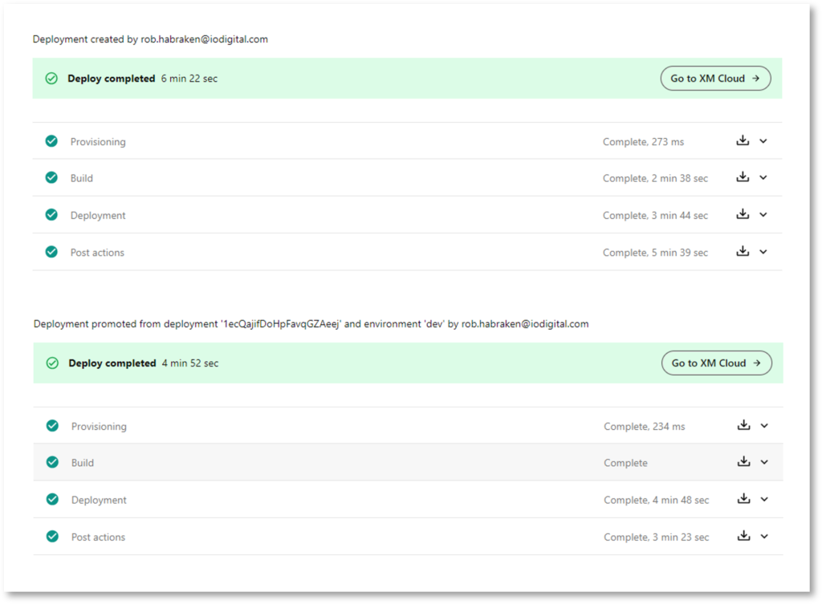The height and width of the screenshot is (604, 822).
Task: Click the status check on Post actions 5 min 39 sec row
Action: pos(51,252)
